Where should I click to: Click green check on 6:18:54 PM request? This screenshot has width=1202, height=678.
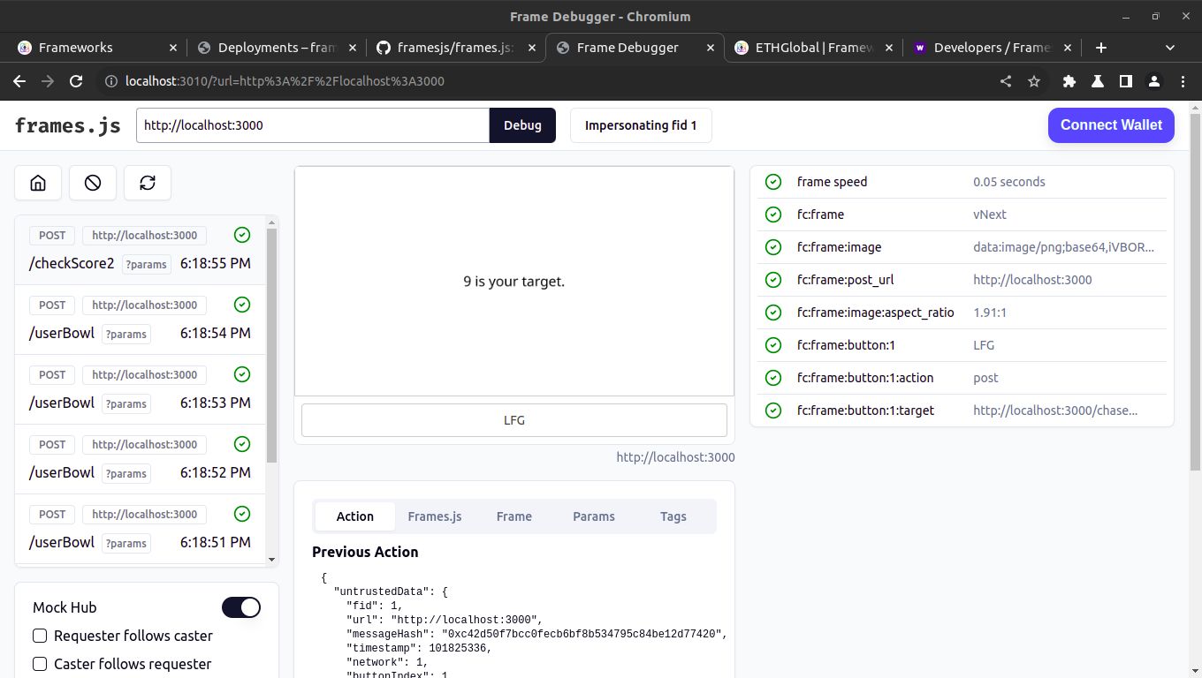(x=242, y=305)
